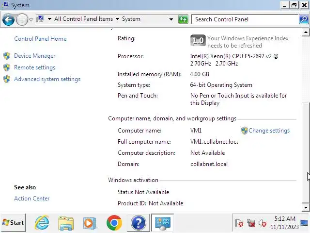Select installed memory value 4.00 GB
The width and height of the screenshot is (310, 233).
(200, 74)
